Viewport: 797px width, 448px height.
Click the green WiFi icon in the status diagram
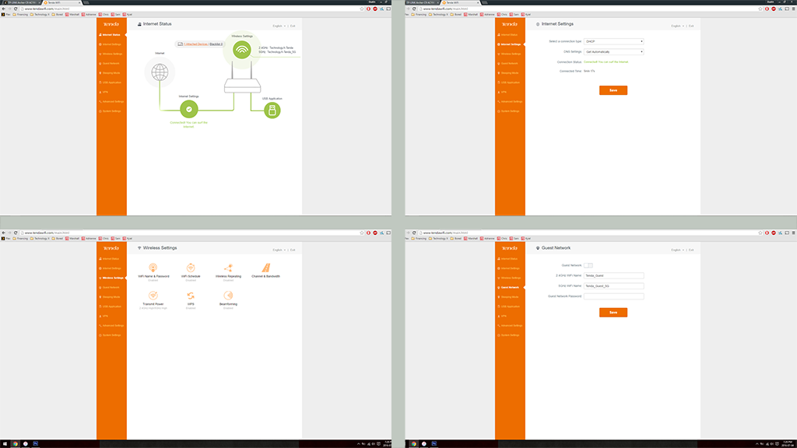click(x=241, y=51)
